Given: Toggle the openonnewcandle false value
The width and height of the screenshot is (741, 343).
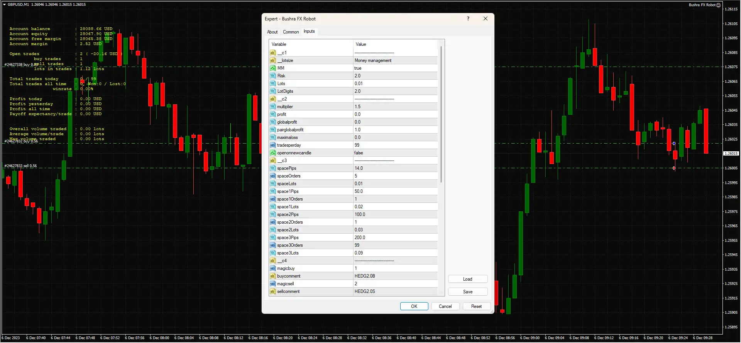Looking at the screenshot, I should 395,153.
